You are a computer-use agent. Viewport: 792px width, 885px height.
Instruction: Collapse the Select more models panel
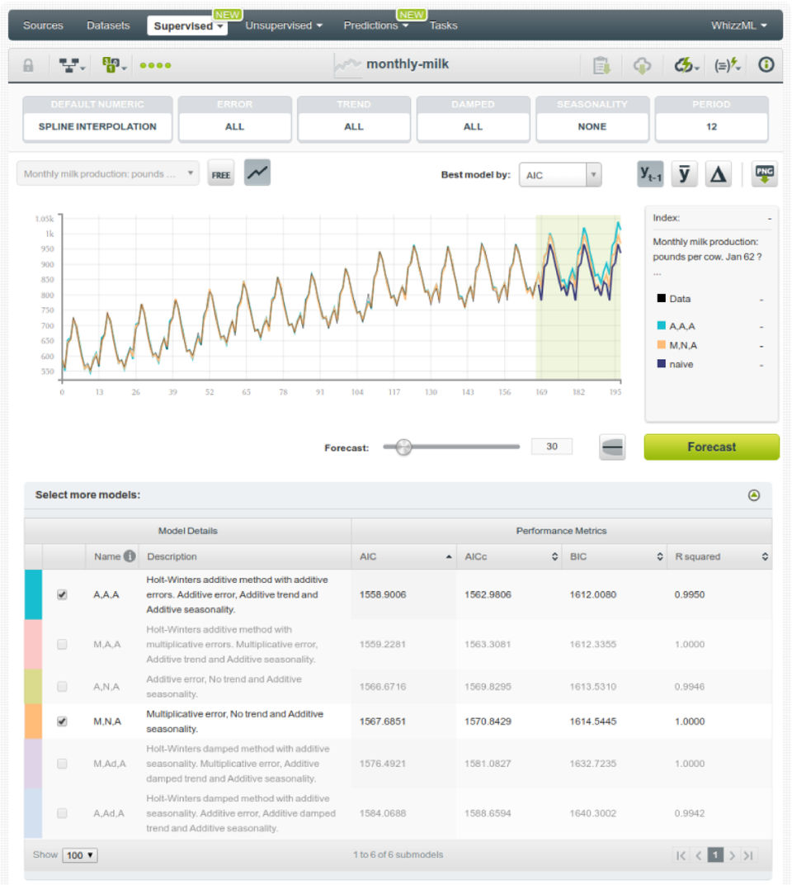(x=754, y=495)
